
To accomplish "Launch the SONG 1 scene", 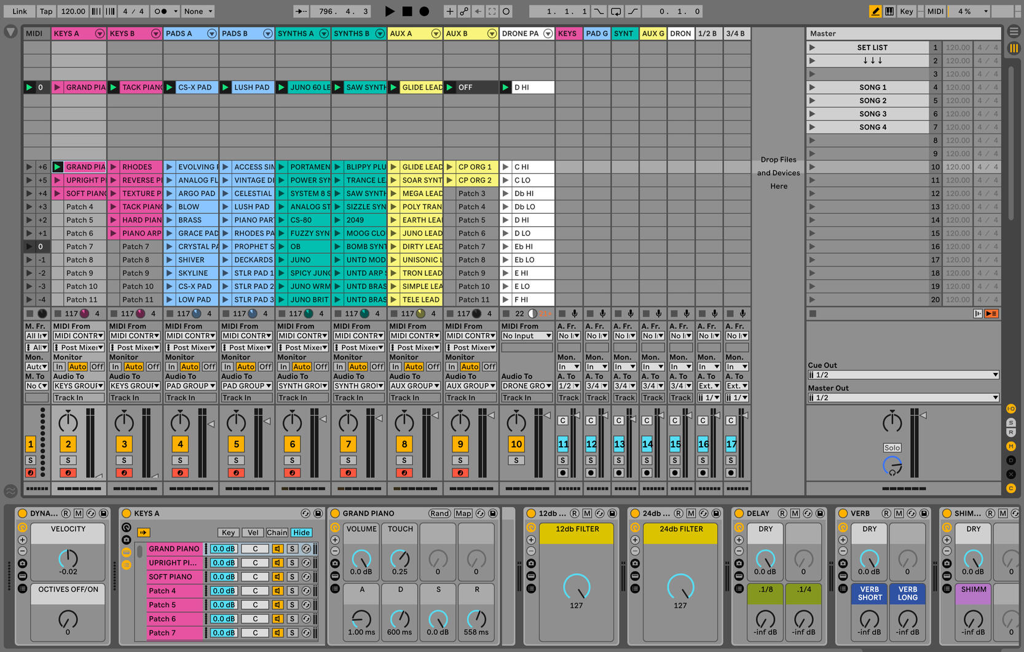I will 812,87.
